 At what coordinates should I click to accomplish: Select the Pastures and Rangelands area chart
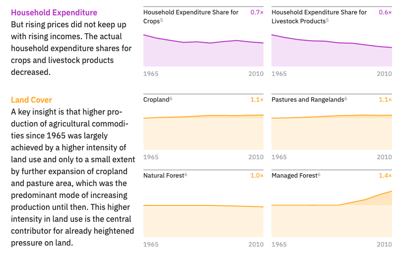pyautogui.click(x=331, y=133)
